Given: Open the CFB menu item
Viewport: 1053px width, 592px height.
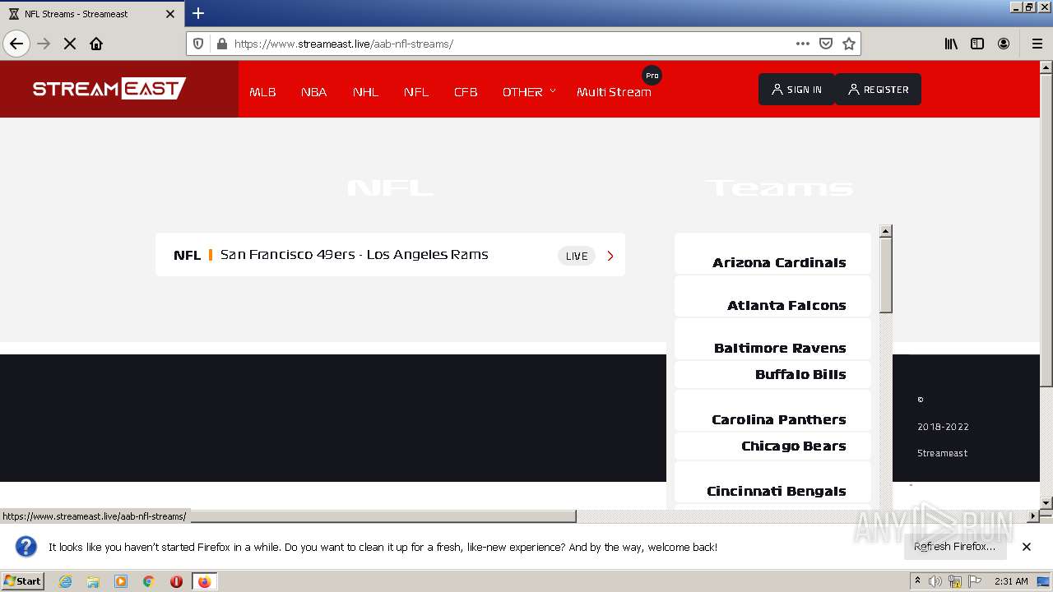Looking at the screenshot, I should click(466, 92).
